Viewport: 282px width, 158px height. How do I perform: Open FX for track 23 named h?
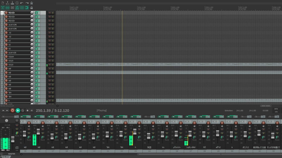pyautogui.click(x=36, y=101)
